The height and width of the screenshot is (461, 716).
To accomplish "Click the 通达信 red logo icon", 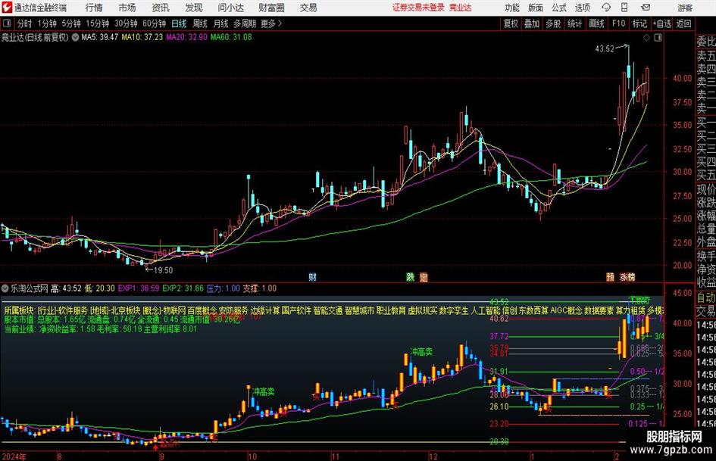I will pos(7,8).
